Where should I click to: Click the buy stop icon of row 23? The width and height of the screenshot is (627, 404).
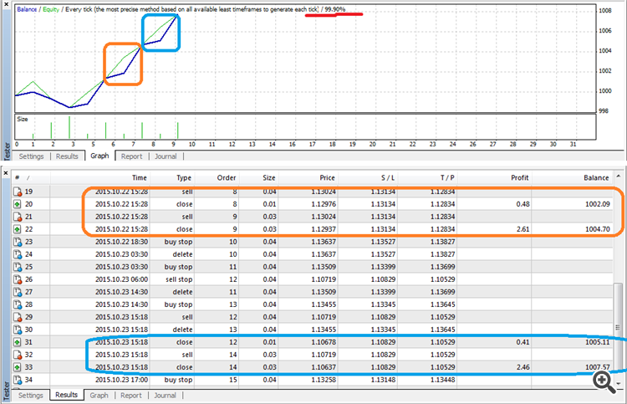[18, 242]
